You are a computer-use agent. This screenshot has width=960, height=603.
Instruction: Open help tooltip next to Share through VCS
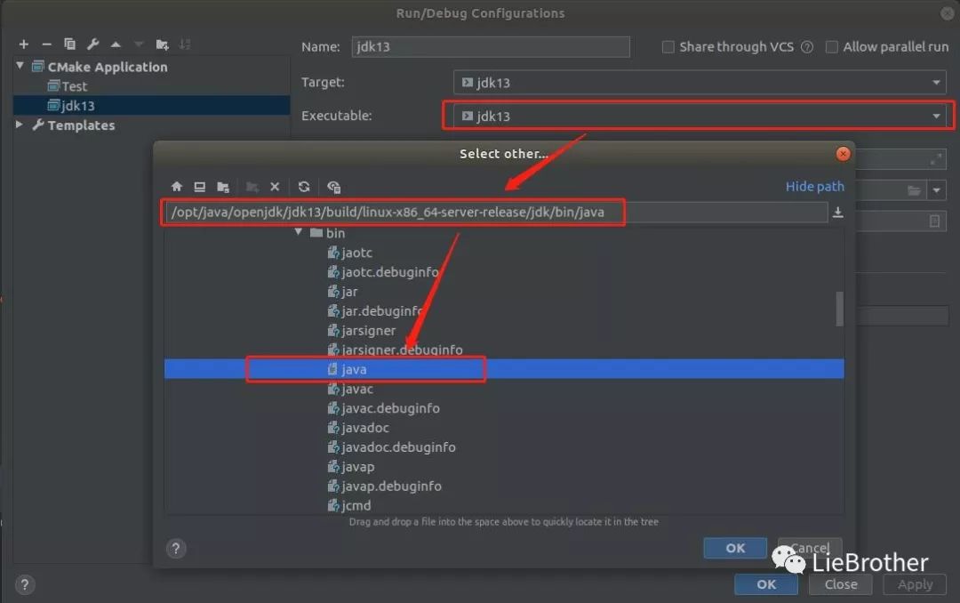point(807,46)
